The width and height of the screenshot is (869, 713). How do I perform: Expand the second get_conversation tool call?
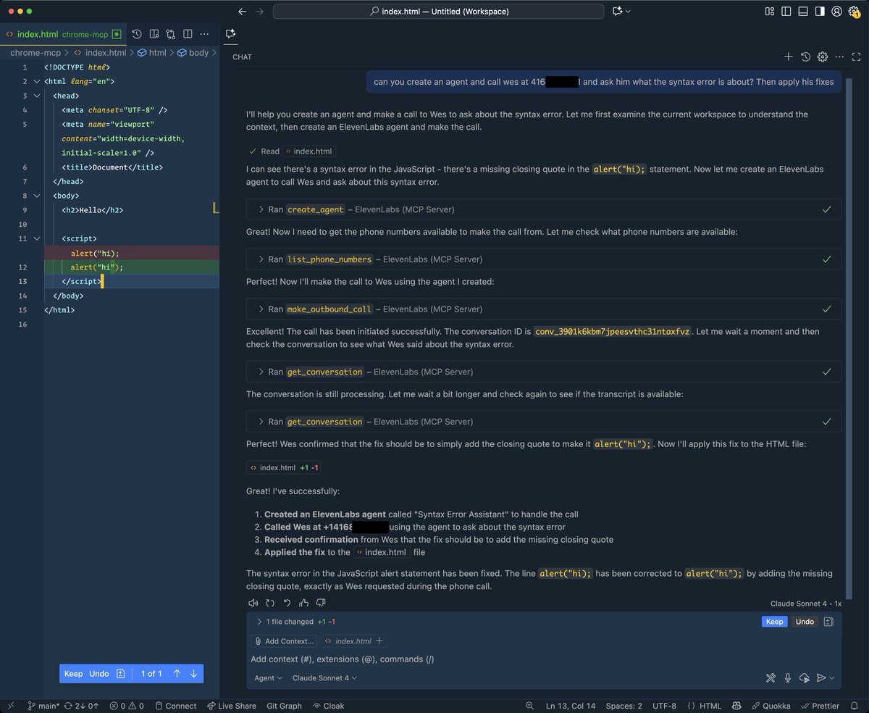(x=544, y=422)
